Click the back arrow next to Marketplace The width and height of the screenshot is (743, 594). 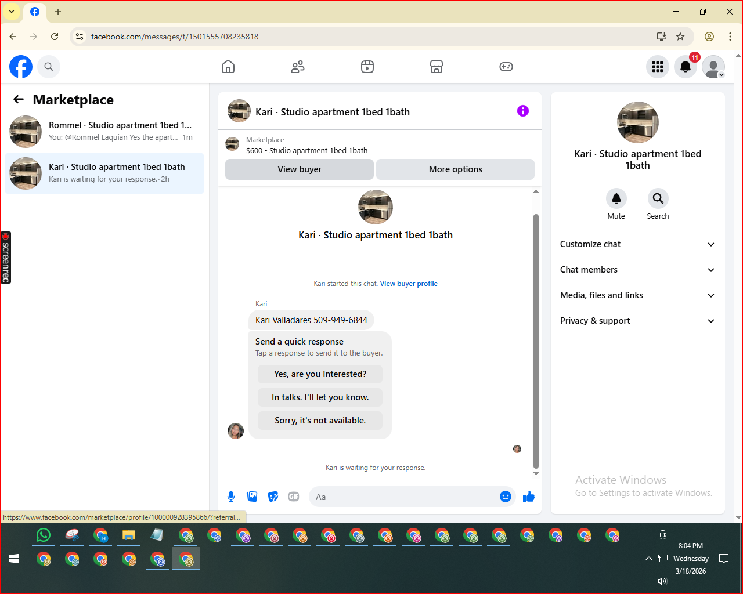(x=19, y=99)
